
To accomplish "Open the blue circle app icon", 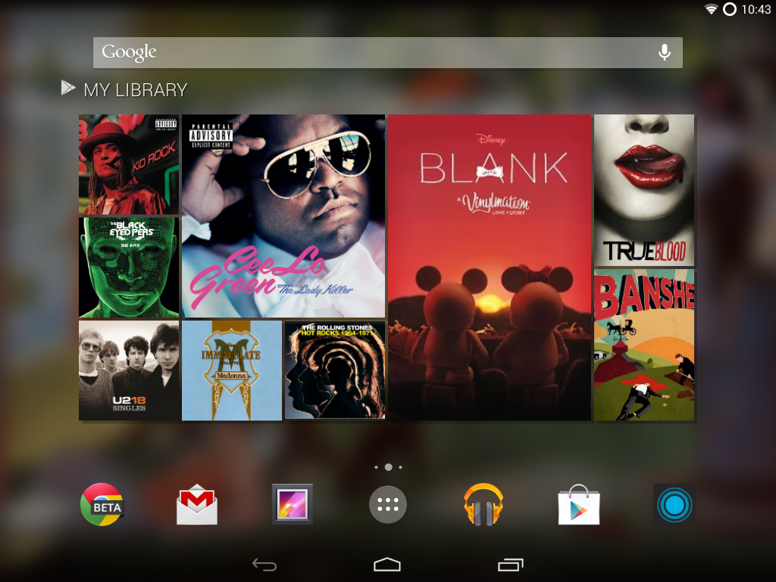I will point(674,505).
